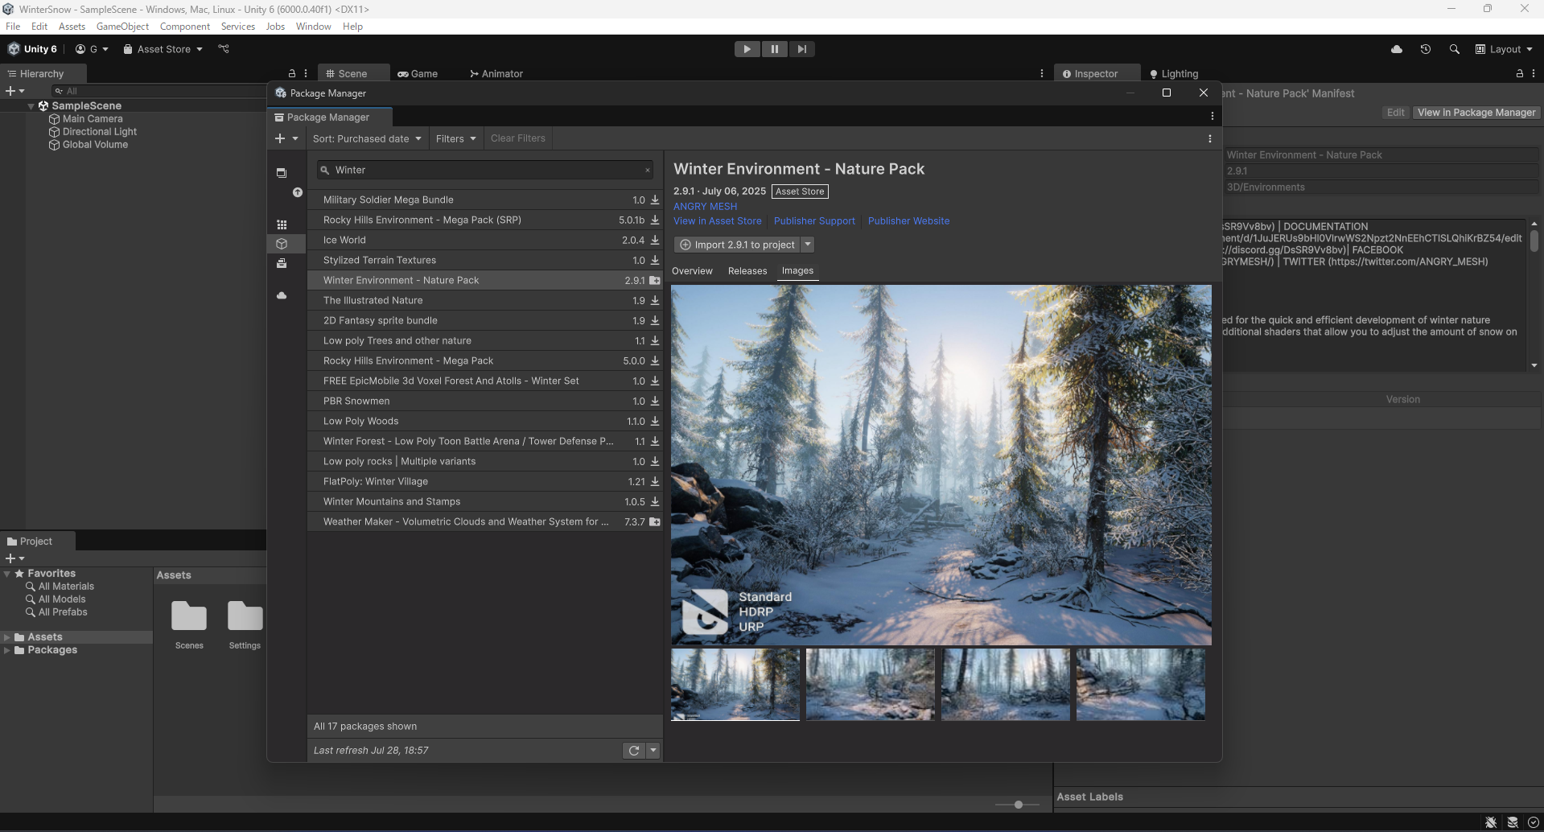Start Play mode with the play button
The width and height of the screenshot is (1544, 832).
click(747, 49)
